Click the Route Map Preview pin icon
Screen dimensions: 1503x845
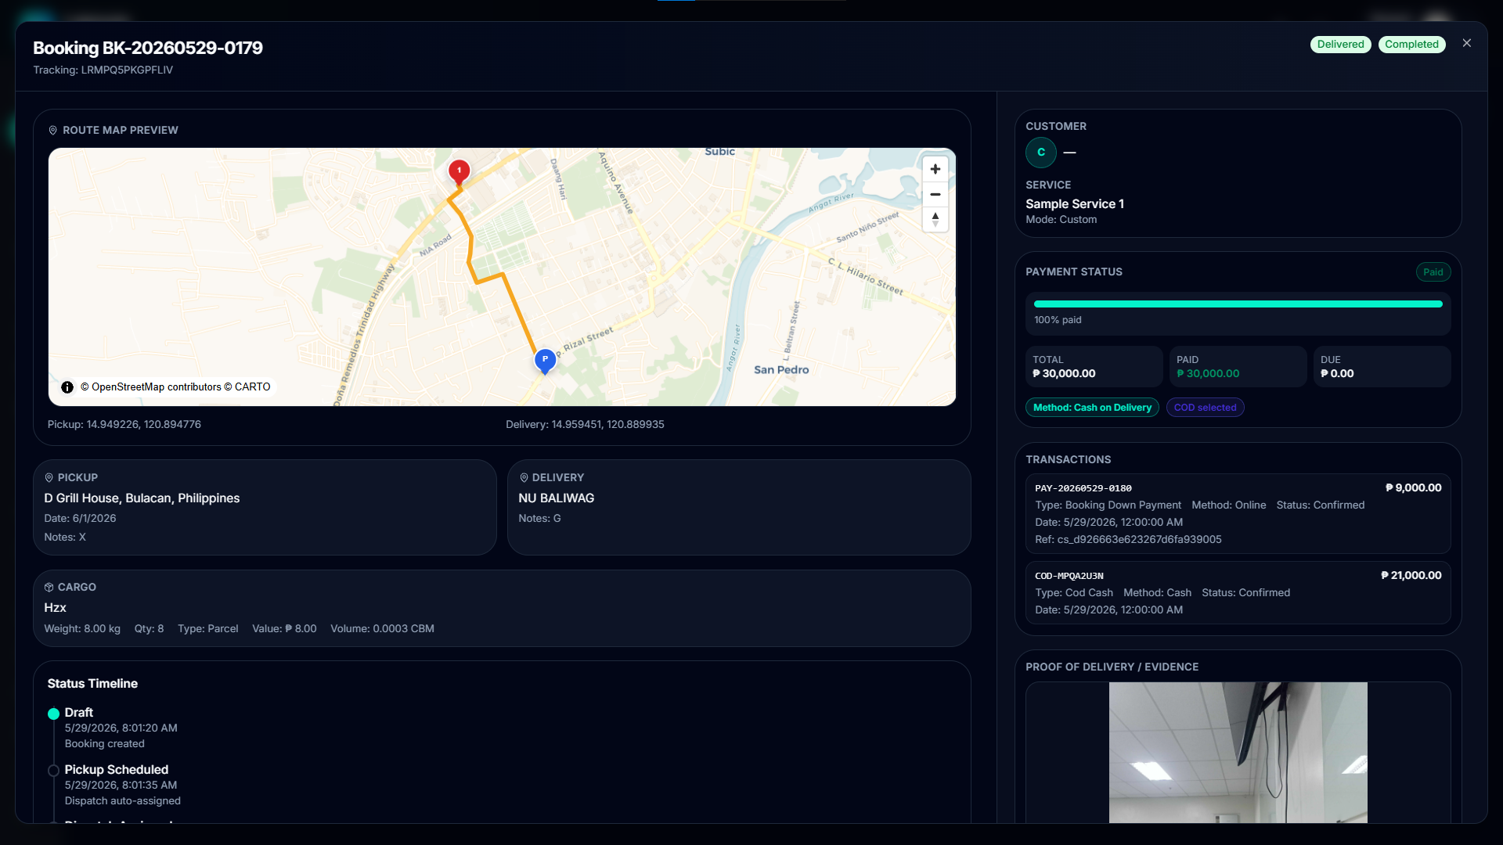pos(52,131)
